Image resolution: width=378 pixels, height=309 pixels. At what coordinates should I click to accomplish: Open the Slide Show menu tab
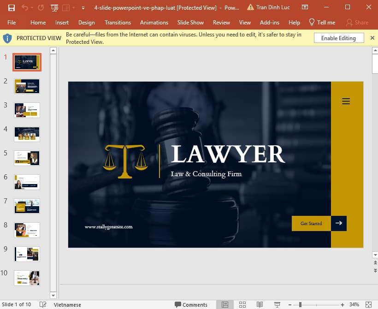pyautogui.click(x=190, y=22)
